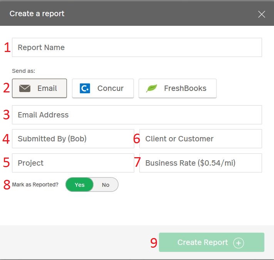274x260 pixels.
Task: Choose Concur as the send option
Action: 103,88
